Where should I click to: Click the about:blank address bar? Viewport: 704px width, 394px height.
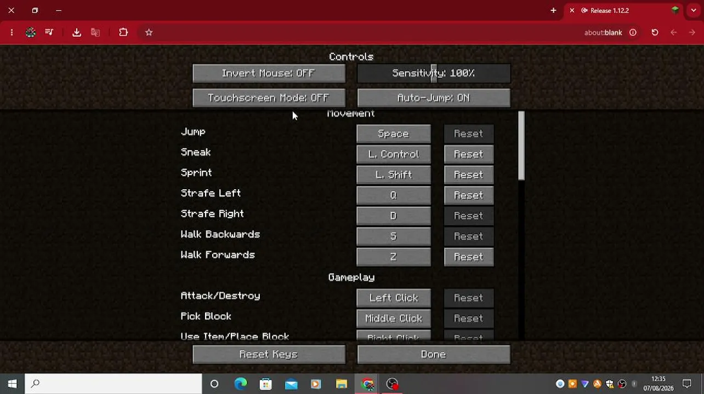click(x=603, y=33)
